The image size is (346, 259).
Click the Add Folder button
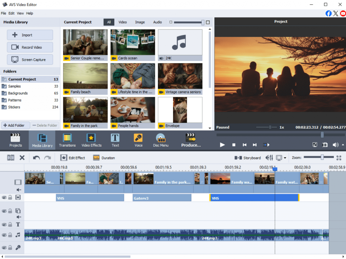pos(16,125)
